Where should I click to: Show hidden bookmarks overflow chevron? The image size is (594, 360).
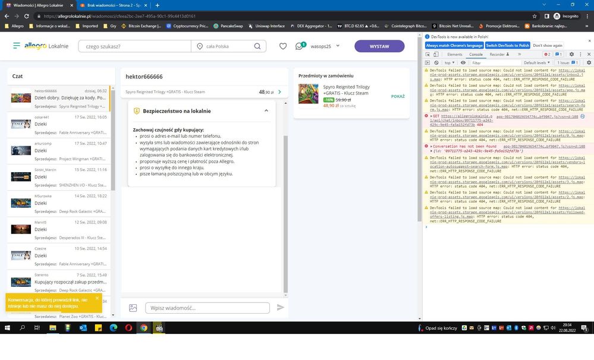tap(587, 26)
